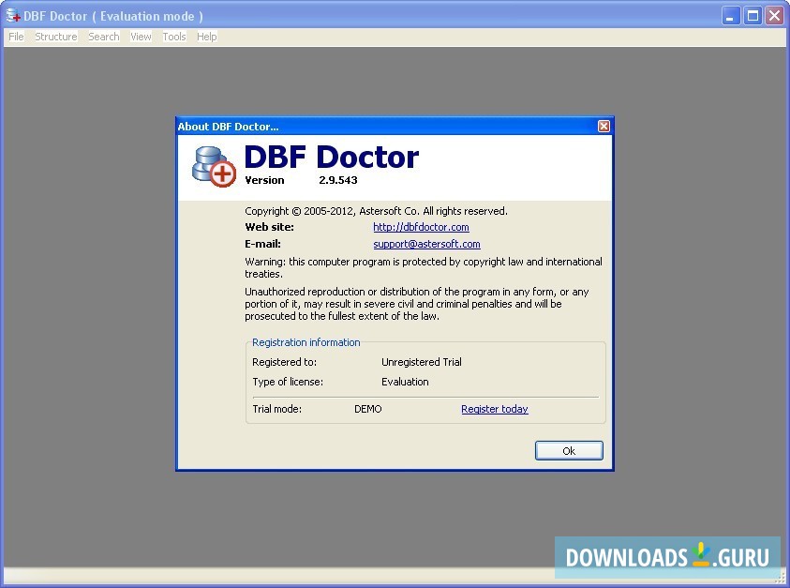Open the Structure menu
This screenshot has width=790, height=588.
point(54,37)
